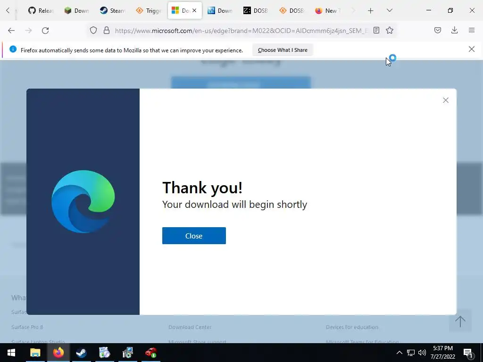The width and height of the screenshot is (483, 362).
Task: Open Steam from the taskbar
Action: (81, 353)
